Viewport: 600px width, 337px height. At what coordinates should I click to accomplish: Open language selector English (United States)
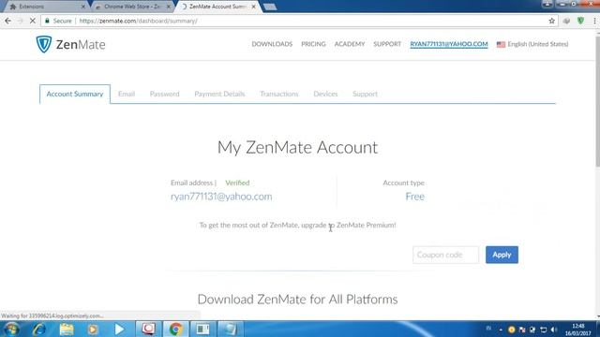click(x=532, y=44)
